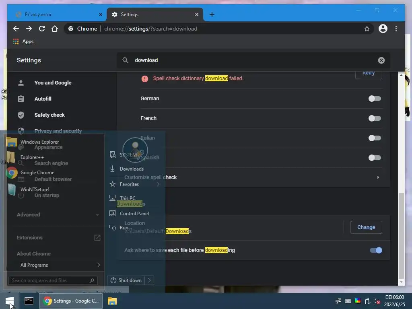
Task: Close the Settings tab
Action: [196, 14]
